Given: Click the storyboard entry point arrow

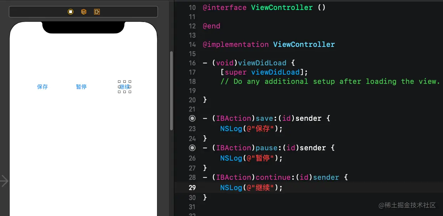Looking at the screenshot, I should tap(4, 181).
